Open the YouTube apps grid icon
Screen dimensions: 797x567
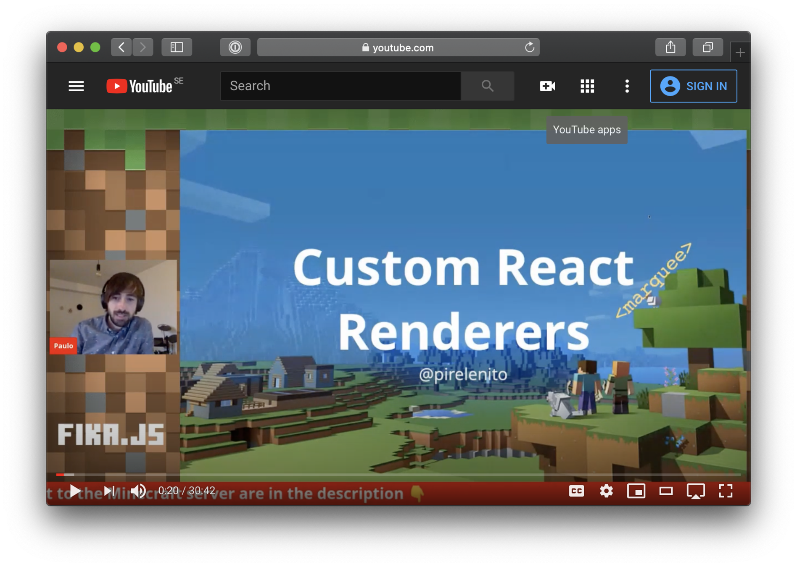point(587,86)
